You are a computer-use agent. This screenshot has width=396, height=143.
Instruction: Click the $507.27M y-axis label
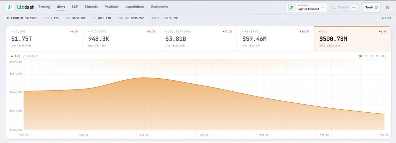(16, 74)
